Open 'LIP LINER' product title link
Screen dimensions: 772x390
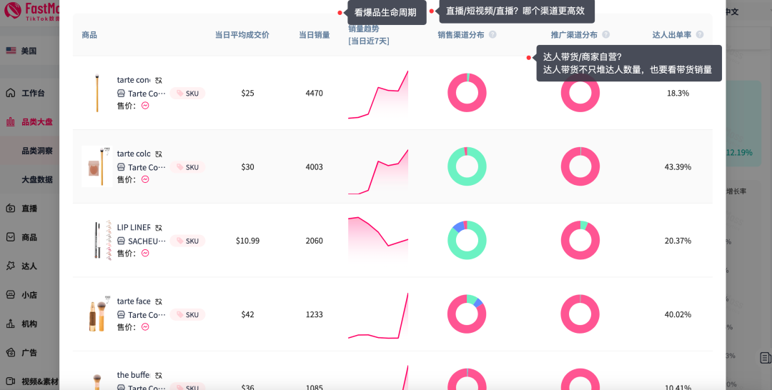134,227
